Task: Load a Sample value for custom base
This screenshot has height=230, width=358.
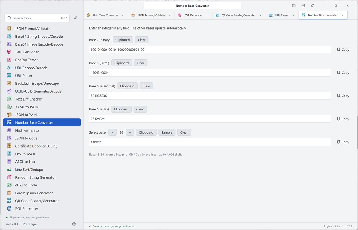Action: tap(167, 132)
